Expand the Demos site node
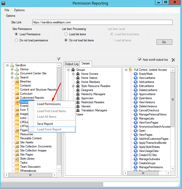182x189 pixels. click(x=12, y=69)
